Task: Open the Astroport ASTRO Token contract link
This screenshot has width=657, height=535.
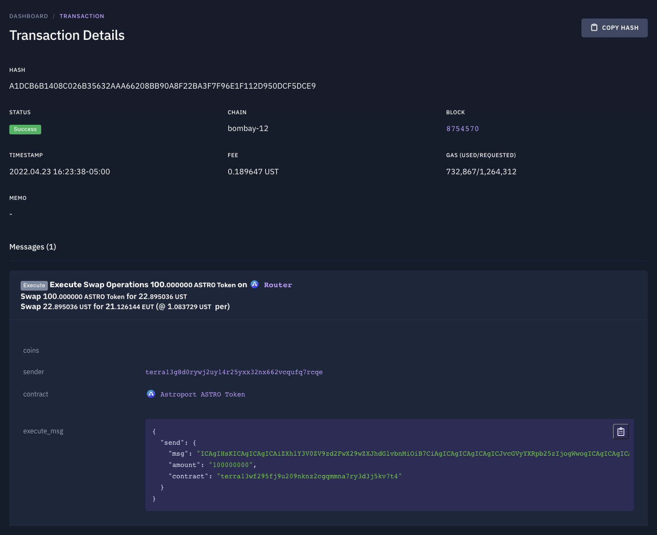Action: [x=202, y=394]
